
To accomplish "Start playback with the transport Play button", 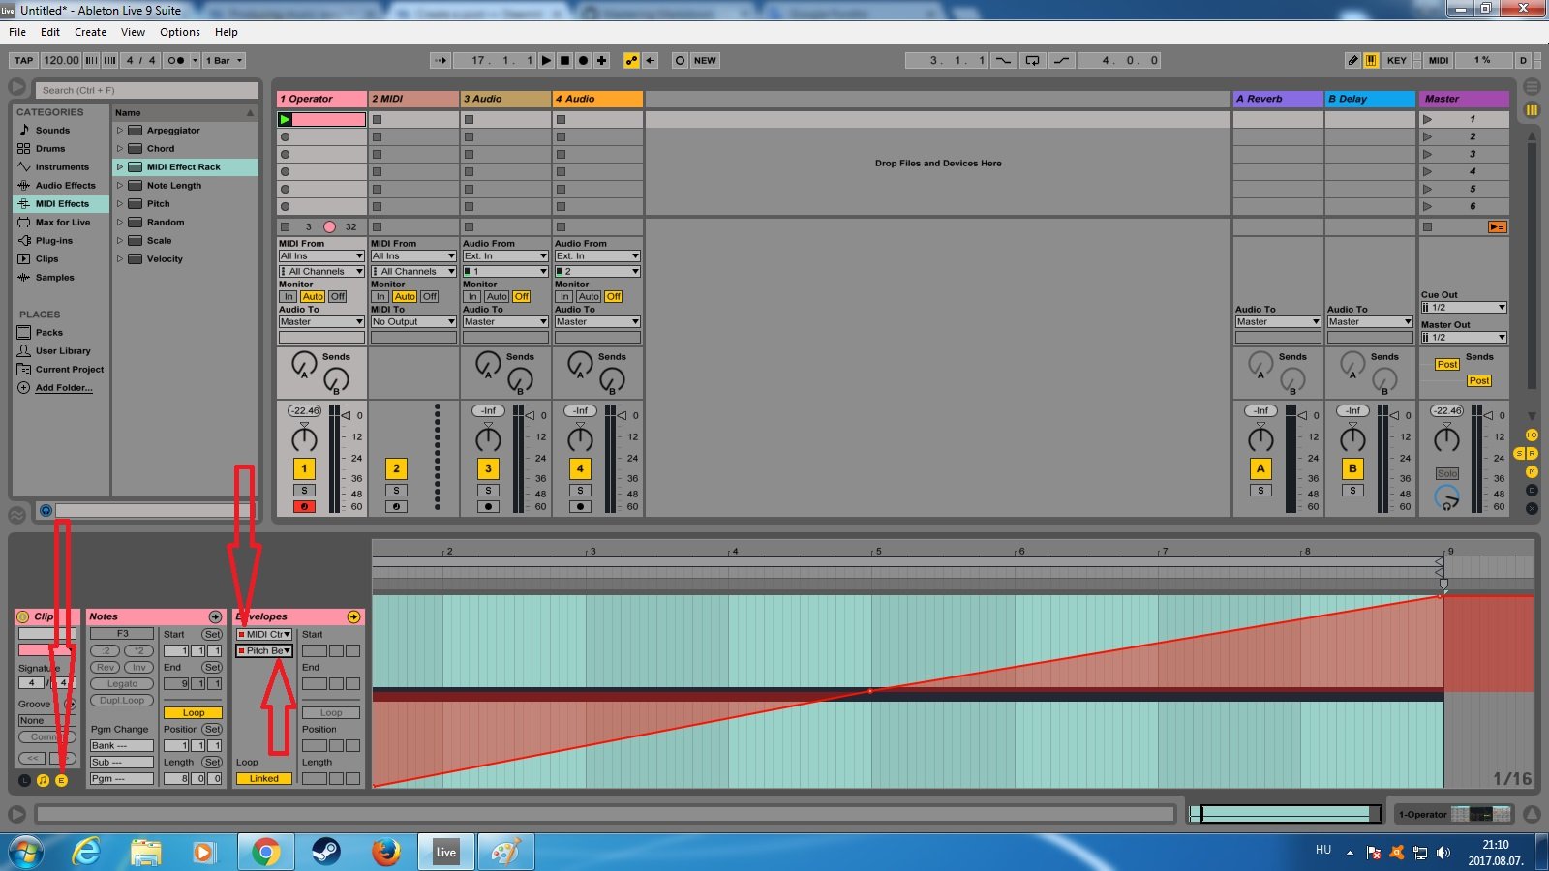I will point(546,60).
